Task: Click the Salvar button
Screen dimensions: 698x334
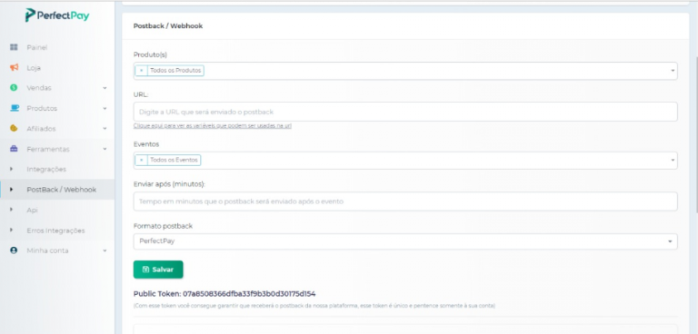Action: 158,270
